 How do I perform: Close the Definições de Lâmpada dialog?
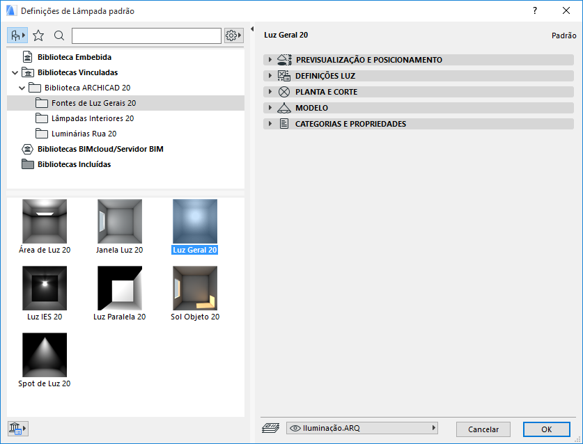point(566,10)
